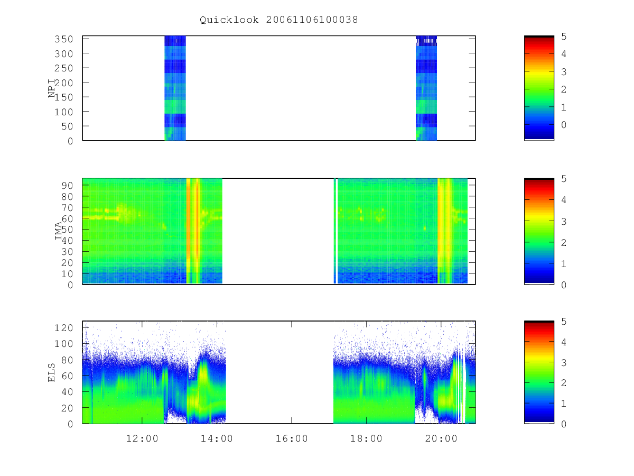Select the IMA y-axis label
Screen dimensions: 634x476
pos(59,231)
